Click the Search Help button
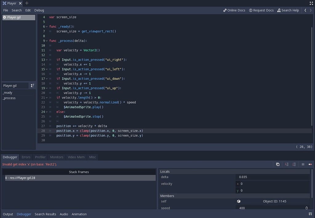The width and height of the screenshot is (315, 218). [288, 10]
